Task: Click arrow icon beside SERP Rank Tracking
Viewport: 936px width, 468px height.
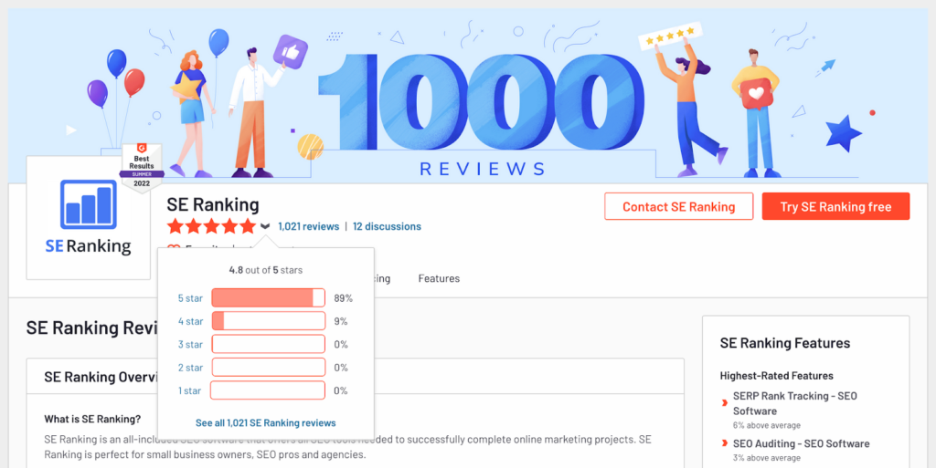Action: pyautogui.click(x=725, y=403)
